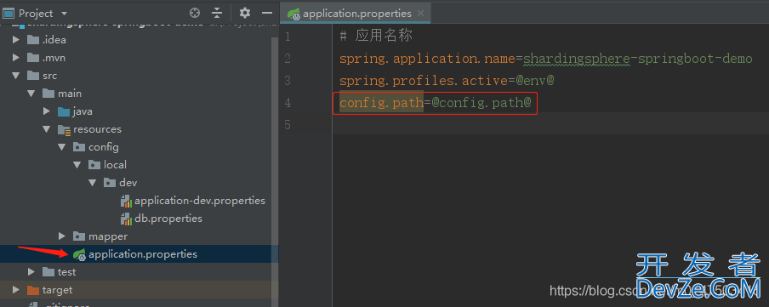Select the mapper folder icon
Viewport: 769px width, 307px height.
click(x=79, y=236)
